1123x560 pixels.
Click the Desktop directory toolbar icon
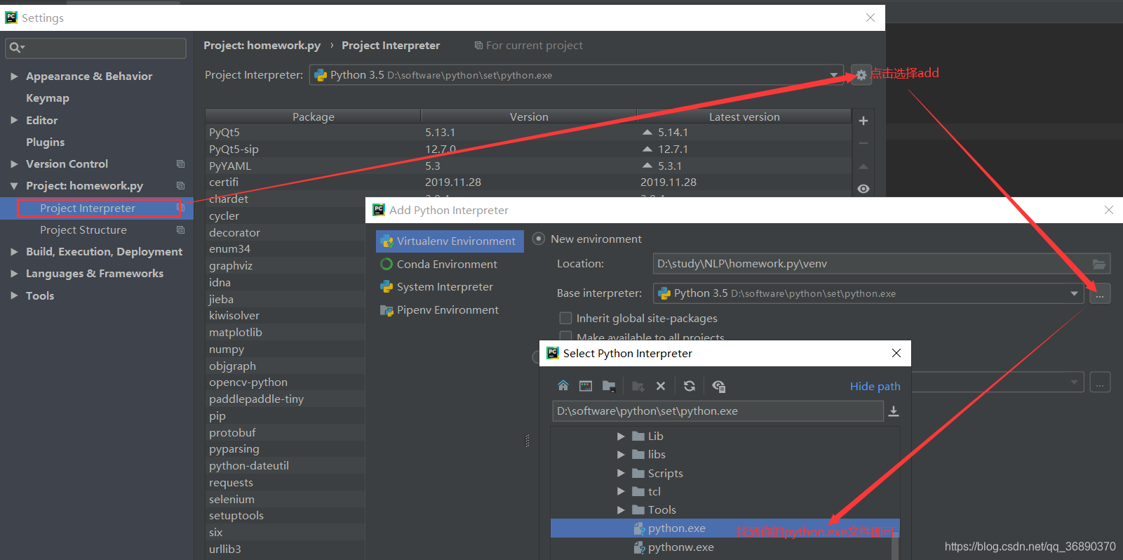click(586, 386)
